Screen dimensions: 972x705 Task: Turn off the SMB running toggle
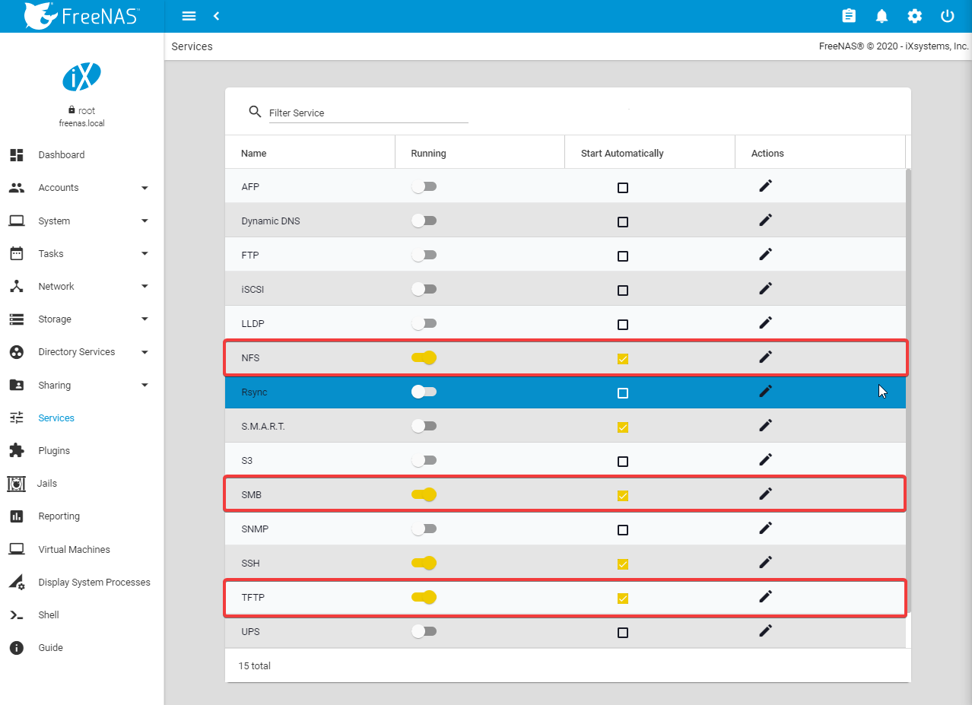pos(424,494)
